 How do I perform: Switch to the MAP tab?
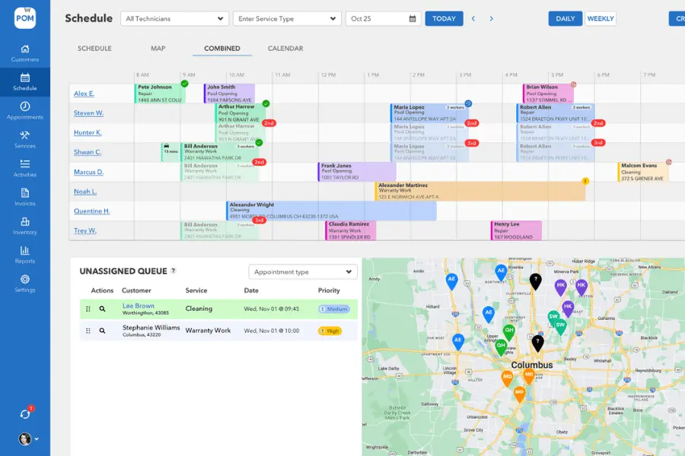pos(158,49)
